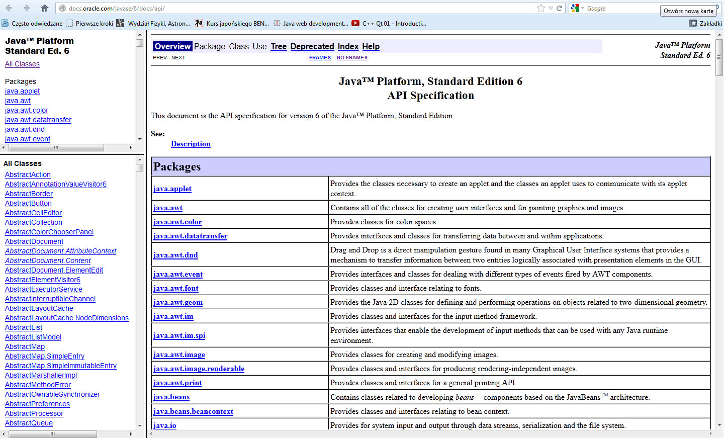Click All Classes frame horizontal scrollbar thumb
The width and height of the screenshot is (724, 438).
[x=53, y=434]
